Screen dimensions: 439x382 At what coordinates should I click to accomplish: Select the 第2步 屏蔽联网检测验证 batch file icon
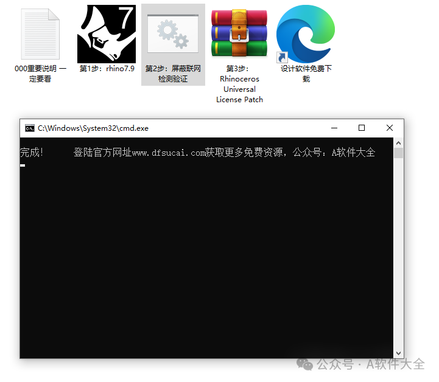173,33
